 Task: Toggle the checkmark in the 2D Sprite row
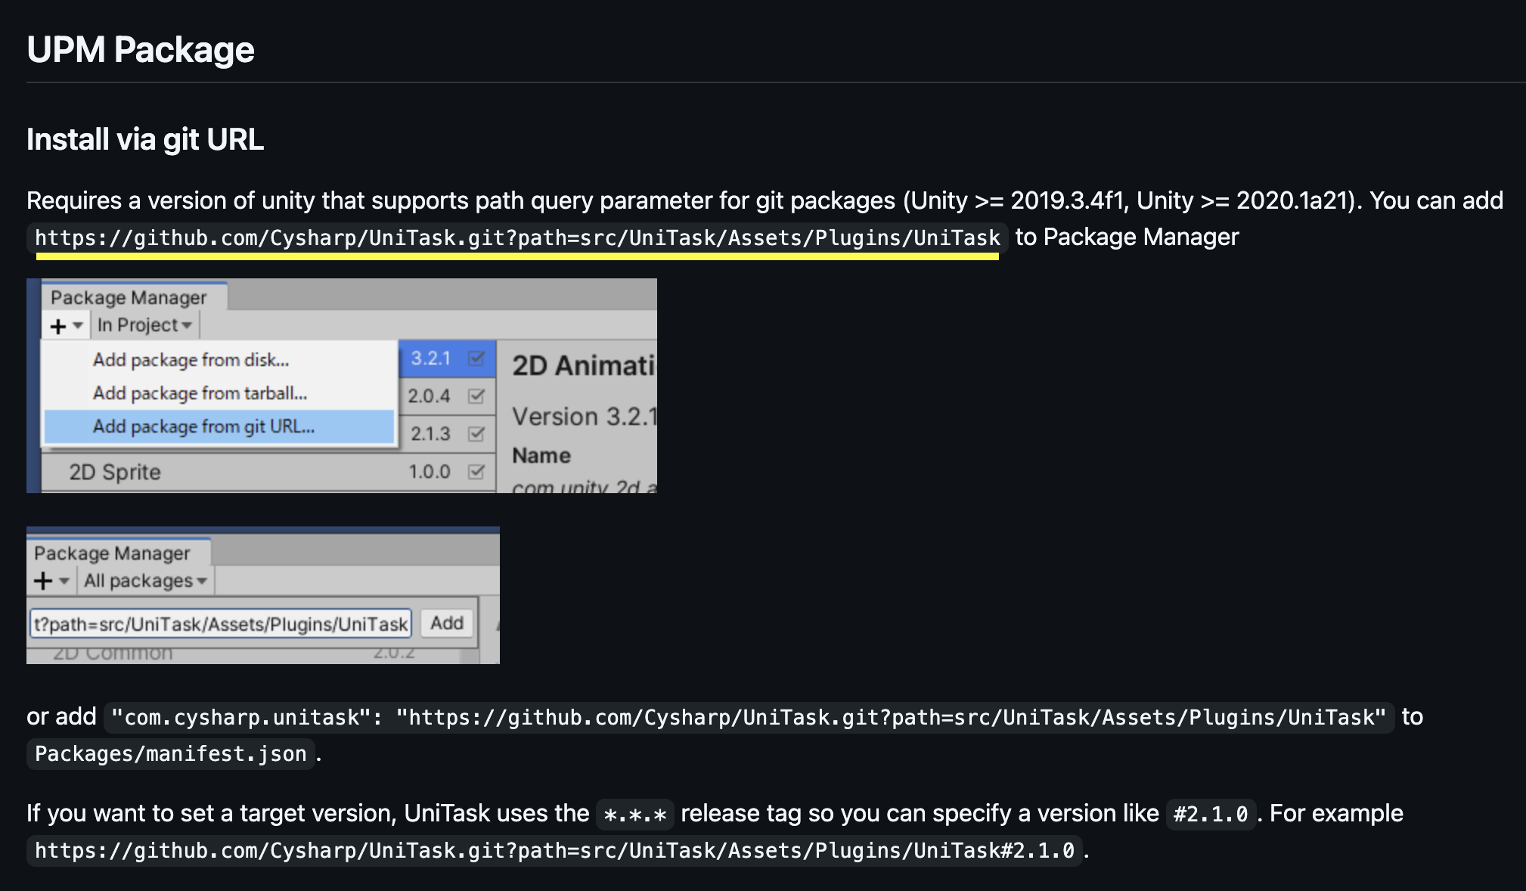coord(476,471)
